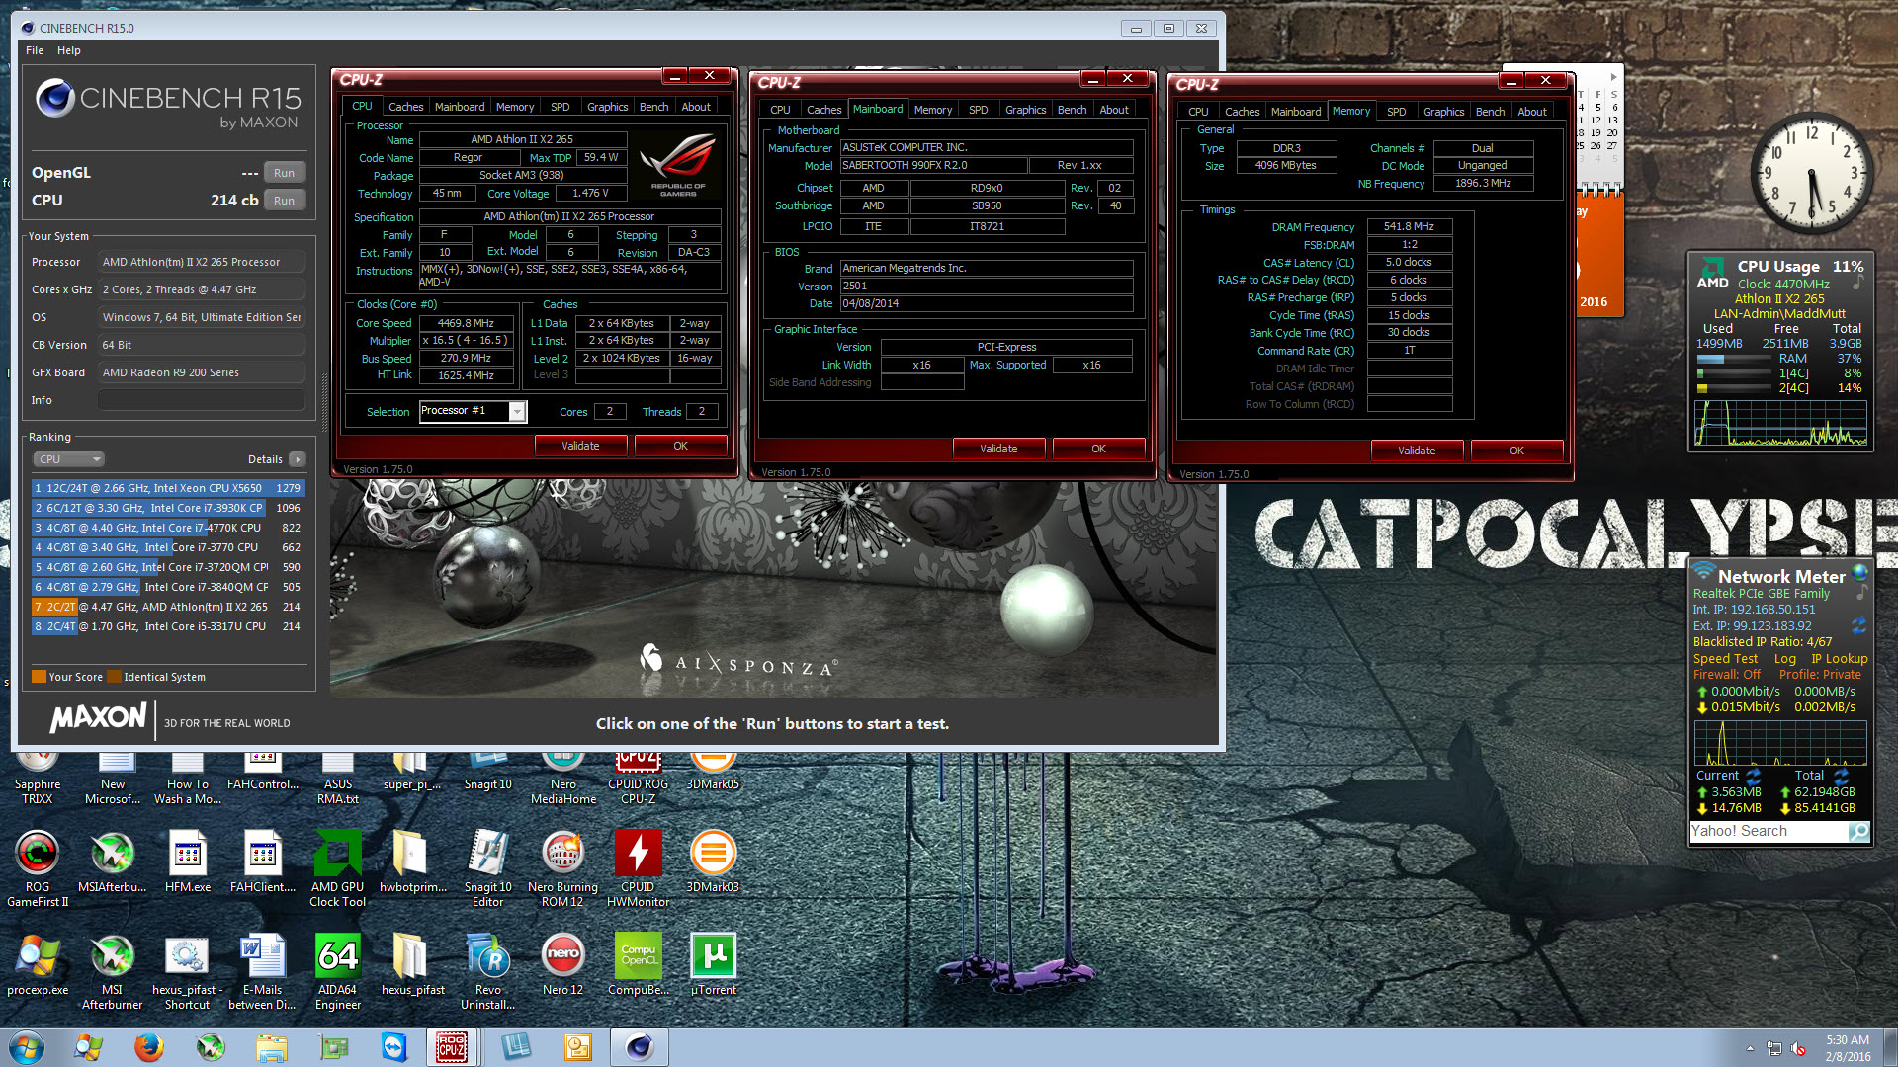
Task: Open Snagit 10 Editor desktop icon
Action: click(x=488, y=867)
